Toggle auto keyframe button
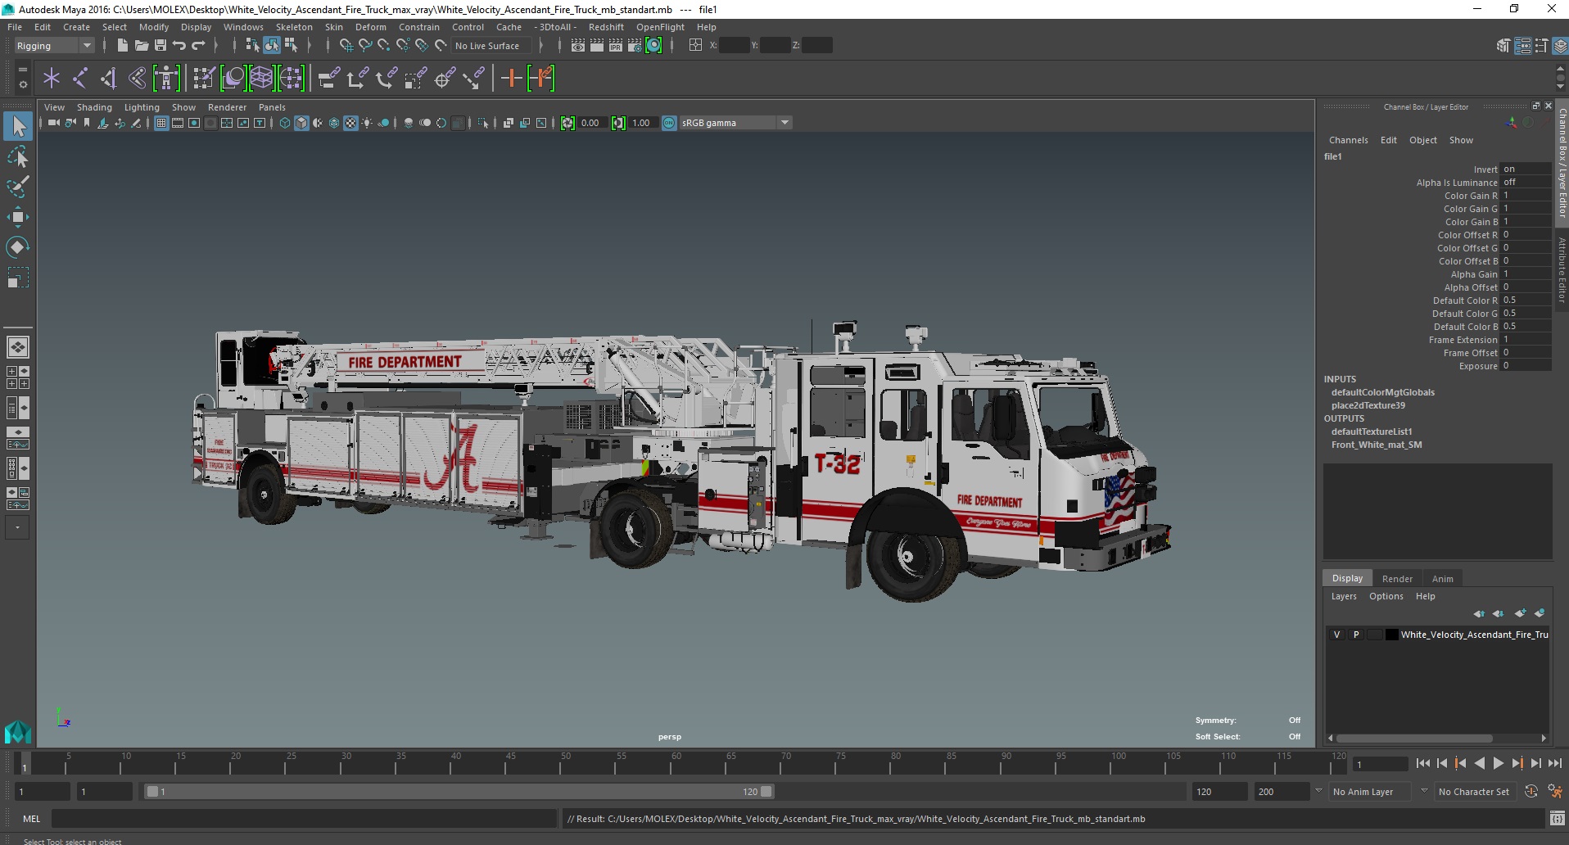 point(1531,791)
